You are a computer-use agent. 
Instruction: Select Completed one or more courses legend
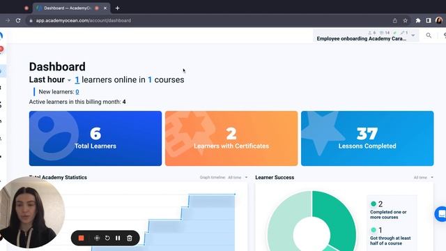[388, 211]
